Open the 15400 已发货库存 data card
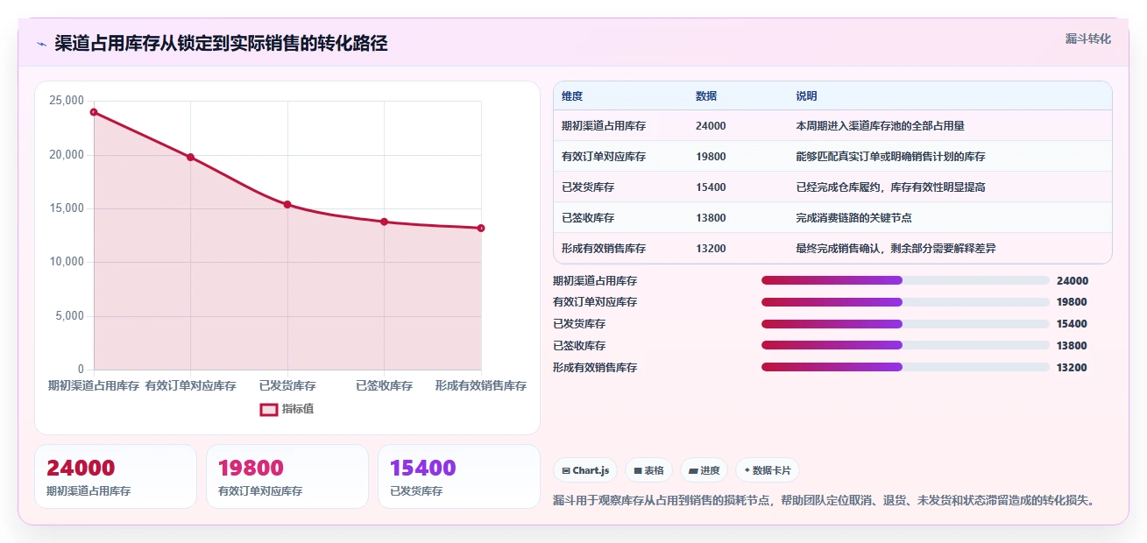This screenshot has height=543, width=1147. point(459,476)
